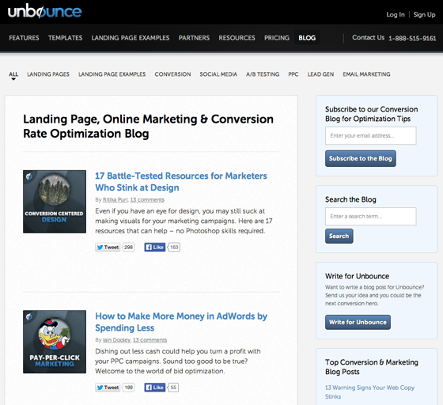Filter blog by Landing Pages category
Screen dimensions: 443x405
click(x=48, y=74)
